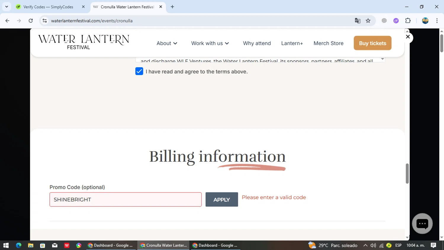Image resolution: width=444 pixels, height=250 pixels.
Task: Open the Google Translate page icon
Action: tap(358, 21)
